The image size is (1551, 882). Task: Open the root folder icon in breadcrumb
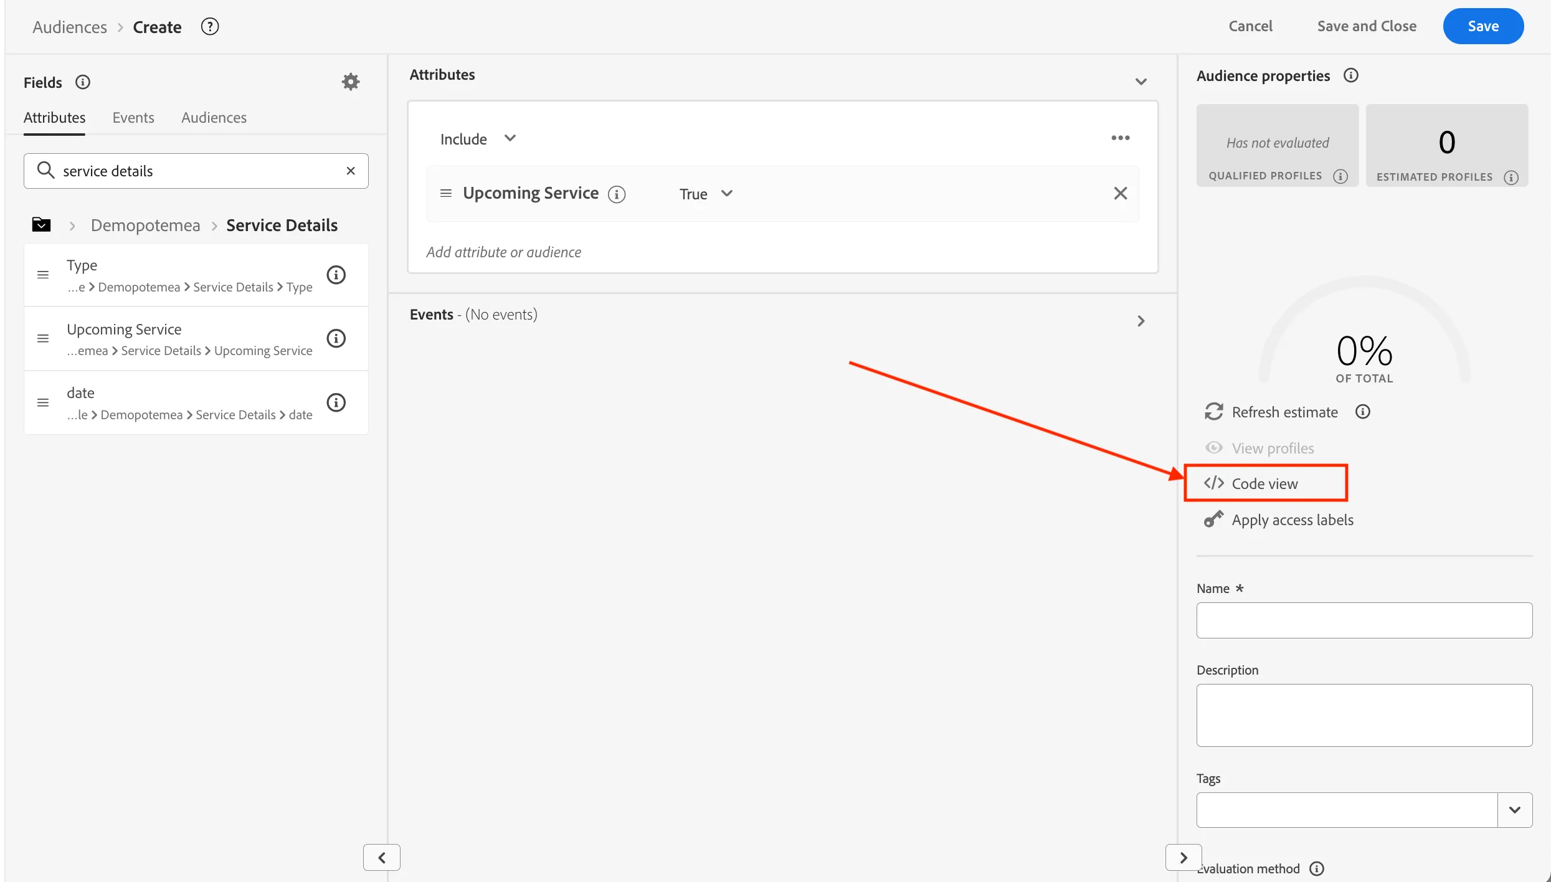click(41, 225)
